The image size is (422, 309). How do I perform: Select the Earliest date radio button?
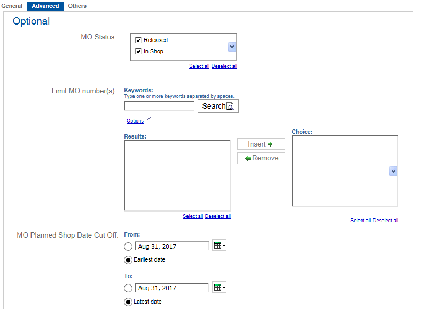pyautogui.click(x=128, y=260)
